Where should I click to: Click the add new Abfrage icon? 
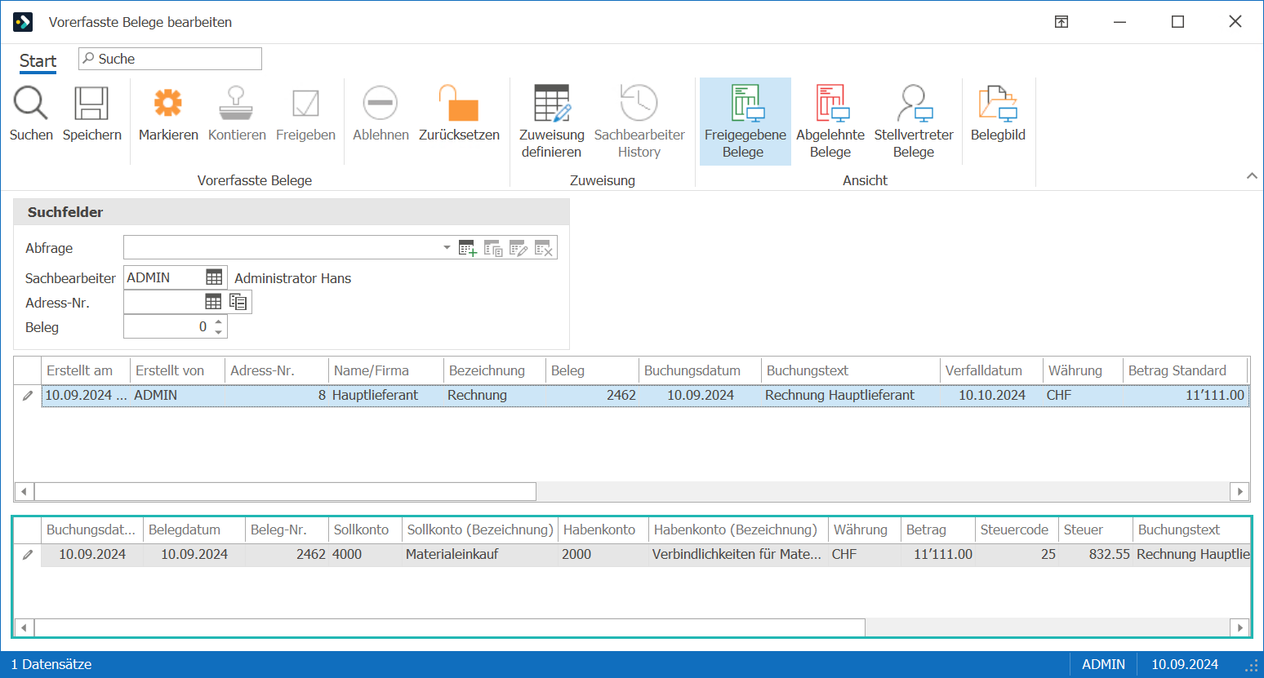click(x=468, y=249)
